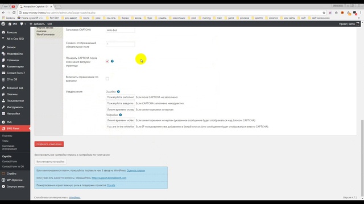
Task: Open Contact Form submenu item
Action: 10,161
